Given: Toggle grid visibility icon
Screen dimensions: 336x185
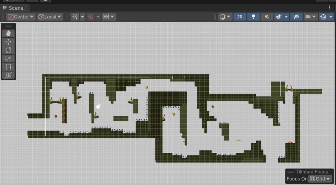Looking at the screenshot, I should pyautogui.click(x=75, y=17).
